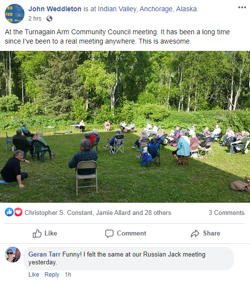This screenshot has height=282, width=250.
Task: Click the 2 hrs timestamp
Action: click(35, 19)
